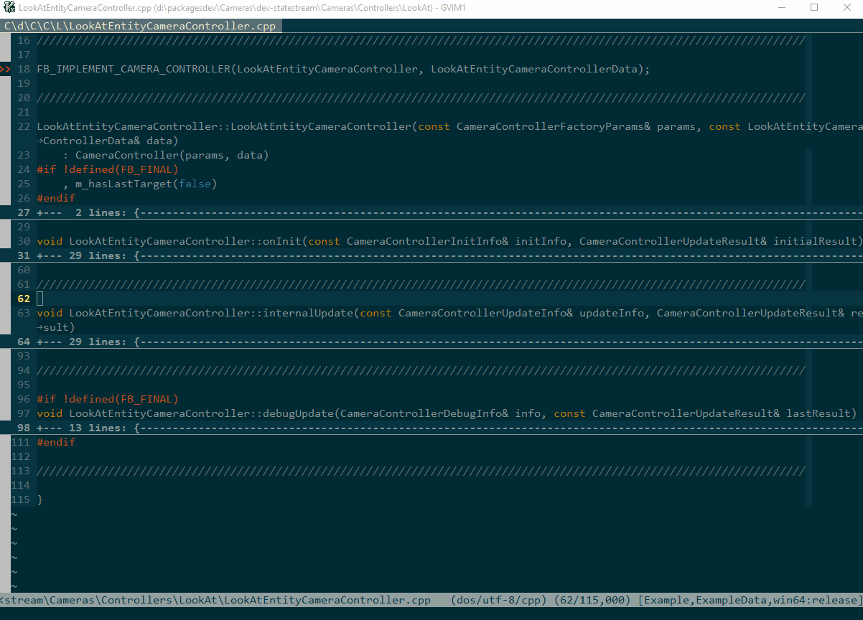Click 'onInit' function name on line 30
The height and width of the screenshot is (620, 863).
pyautogui.click(x=282, y=241)
